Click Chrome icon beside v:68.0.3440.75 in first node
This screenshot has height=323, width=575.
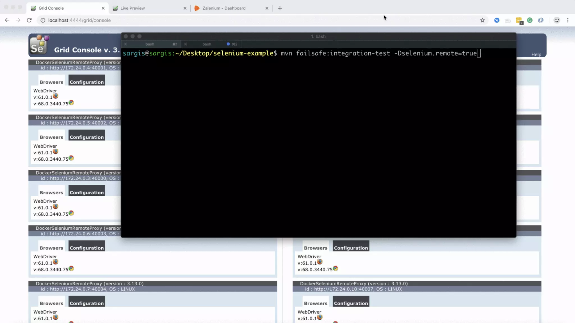[71, 103]
